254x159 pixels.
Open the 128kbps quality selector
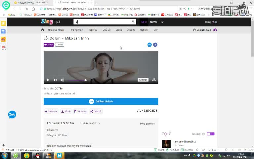tap(143, 80)
